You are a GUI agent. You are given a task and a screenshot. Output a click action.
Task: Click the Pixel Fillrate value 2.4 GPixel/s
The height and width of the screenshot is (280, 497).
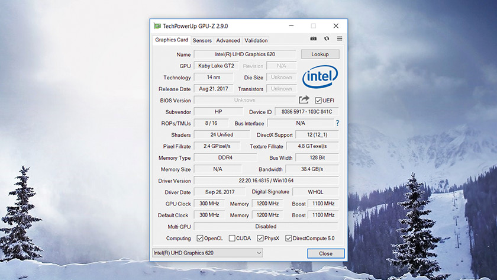tap(217, 146)
